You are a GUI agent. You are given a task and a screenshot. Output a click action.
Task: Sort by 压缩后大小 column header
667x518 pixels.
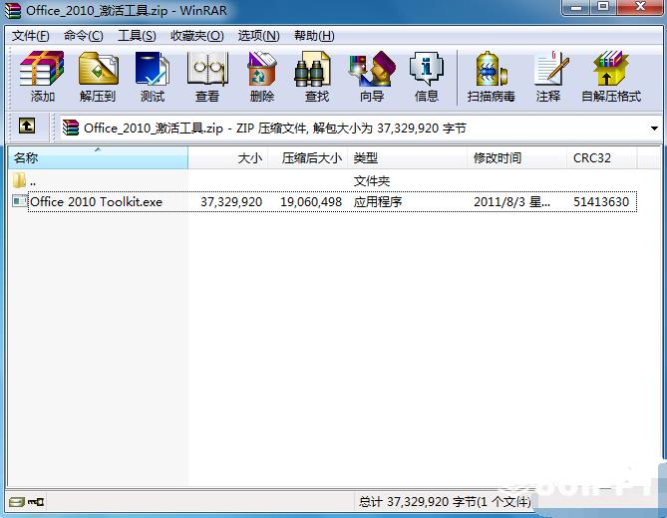[308, 158]
